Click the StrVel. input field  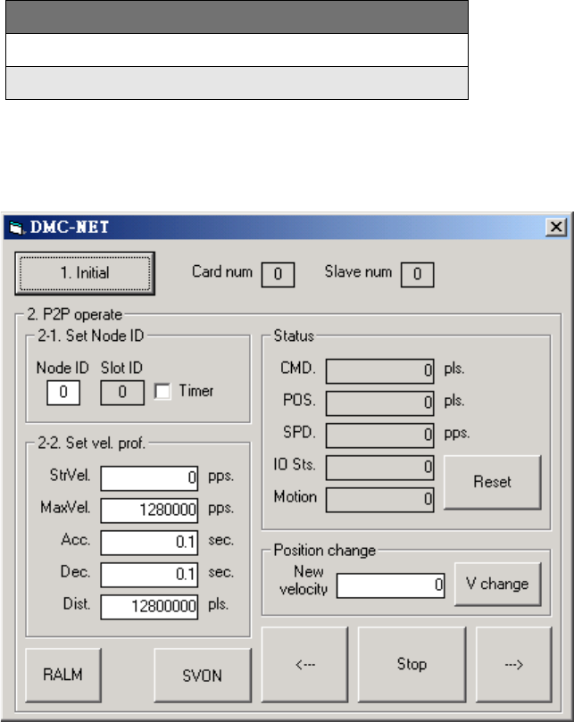(149, 478)
